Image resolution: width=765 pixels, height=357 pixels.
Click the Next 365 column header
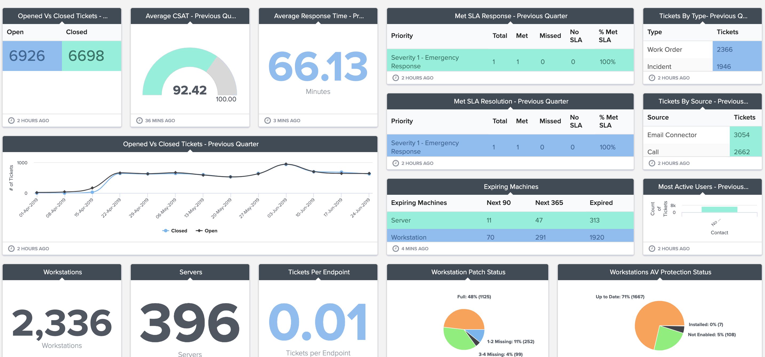tap(549, 203)
